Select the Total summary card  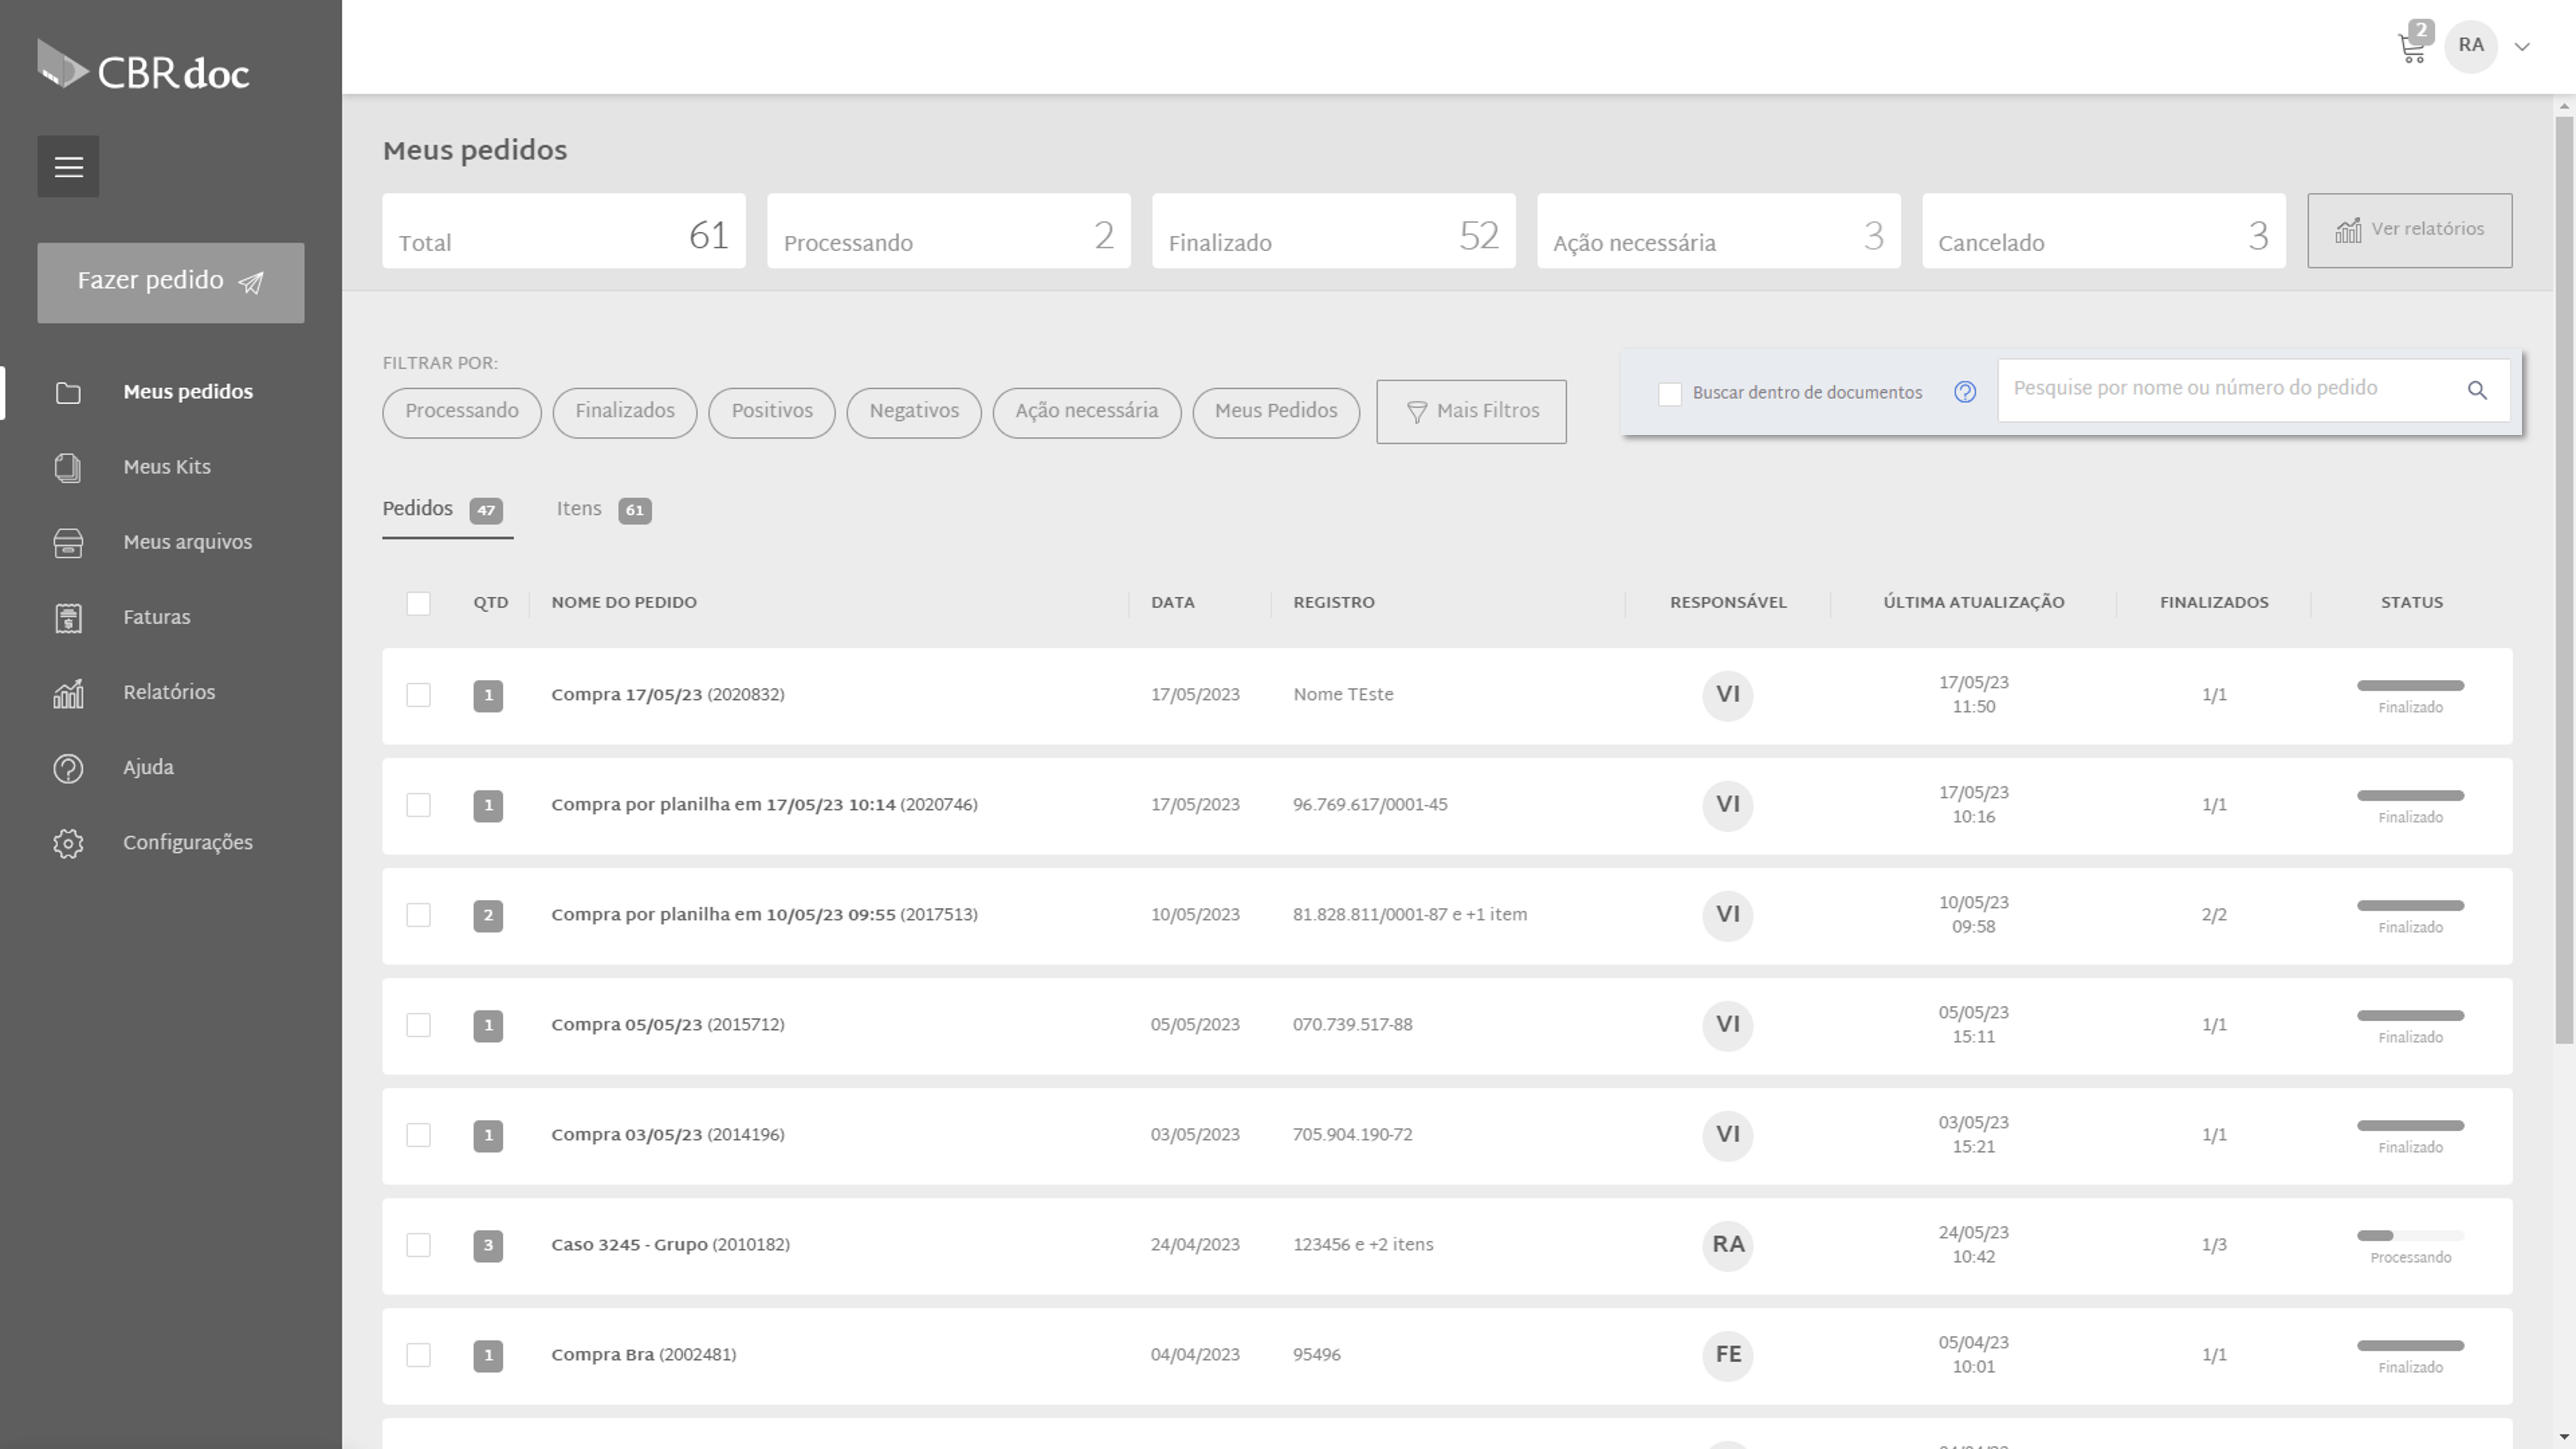(564, 231)
